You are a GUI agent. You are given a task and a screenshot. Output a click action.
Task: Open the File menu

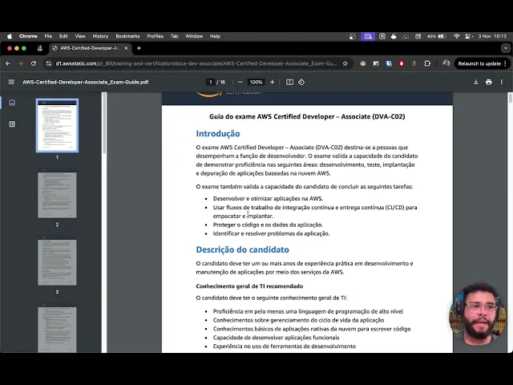(48, 36)
